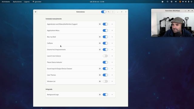Click the Guvcview window title bar
This screenshot has height=109, width=194.
click(172, 11)
